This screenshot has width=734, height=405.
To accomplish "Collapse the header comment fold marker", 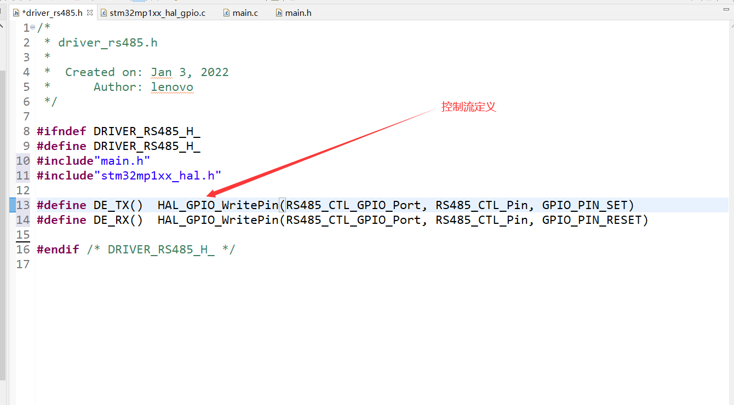I will (33, 27).
